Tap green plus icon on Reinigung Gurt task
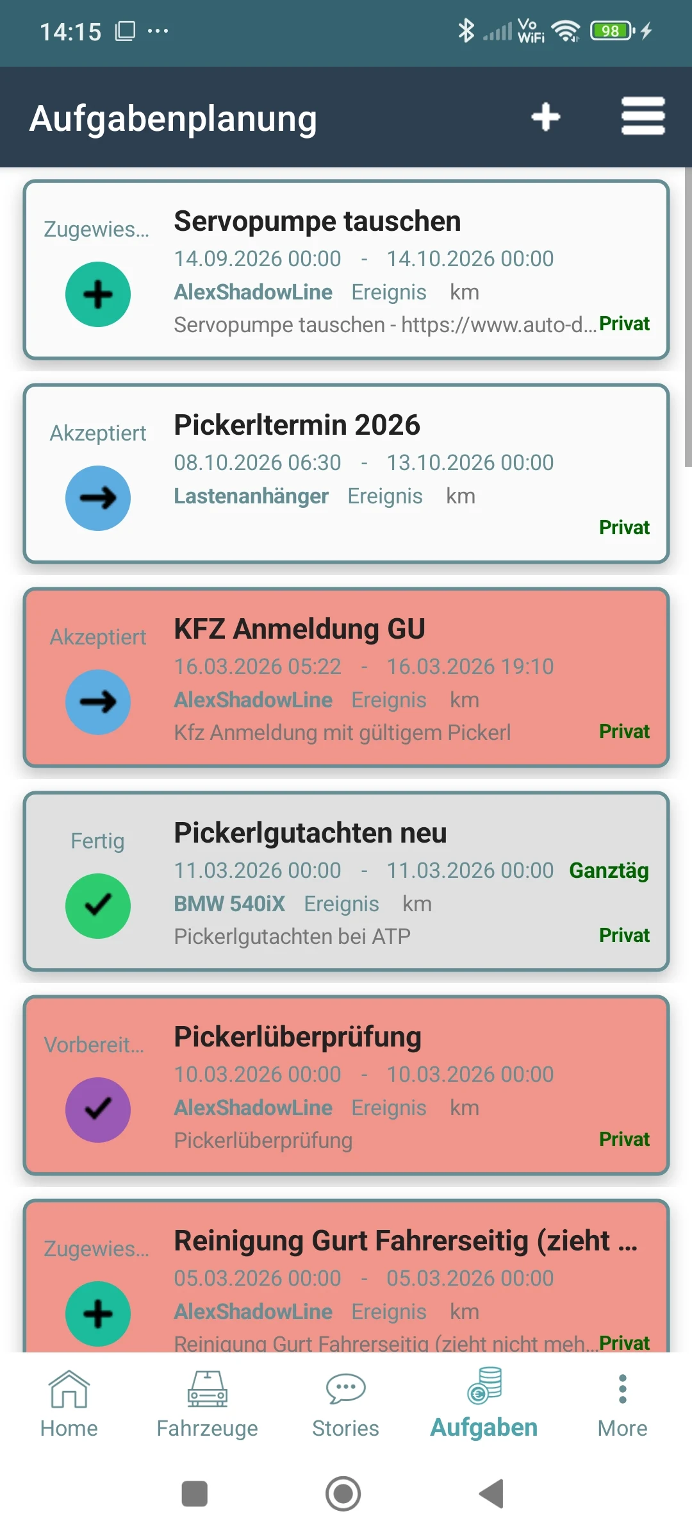The image size is (692, 1539). coord(98,1314)
